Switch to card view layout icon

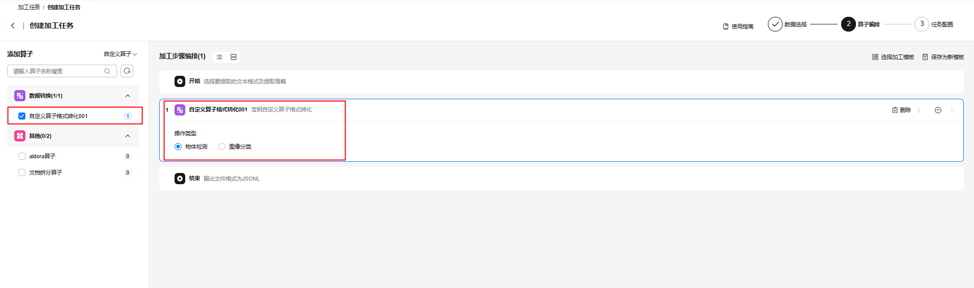click(x=234, y=57)
